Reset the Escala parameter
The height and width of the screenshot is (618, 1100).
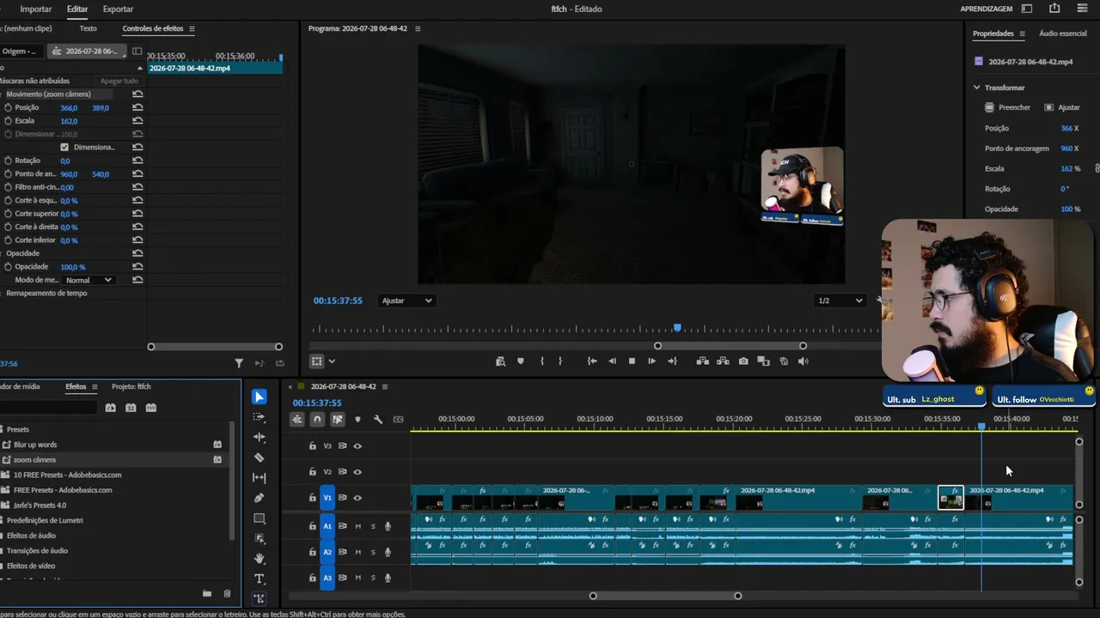[x=137, y=121]
